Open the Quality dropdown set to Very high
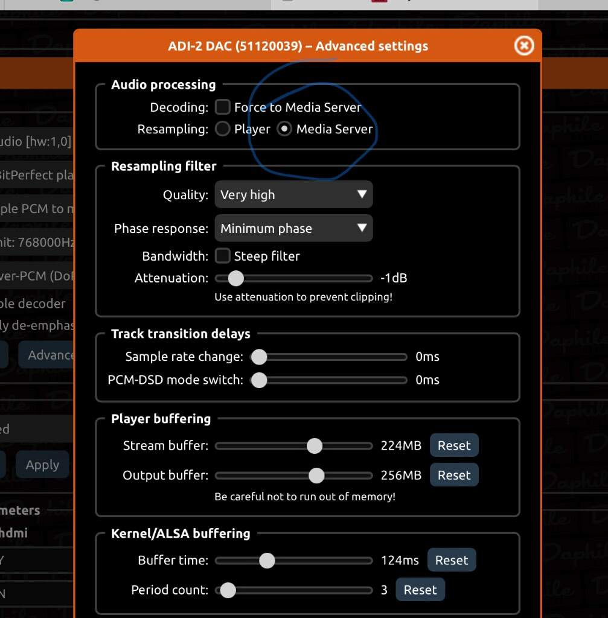Viewport: 608px width, 618px height. coord(294,194)
